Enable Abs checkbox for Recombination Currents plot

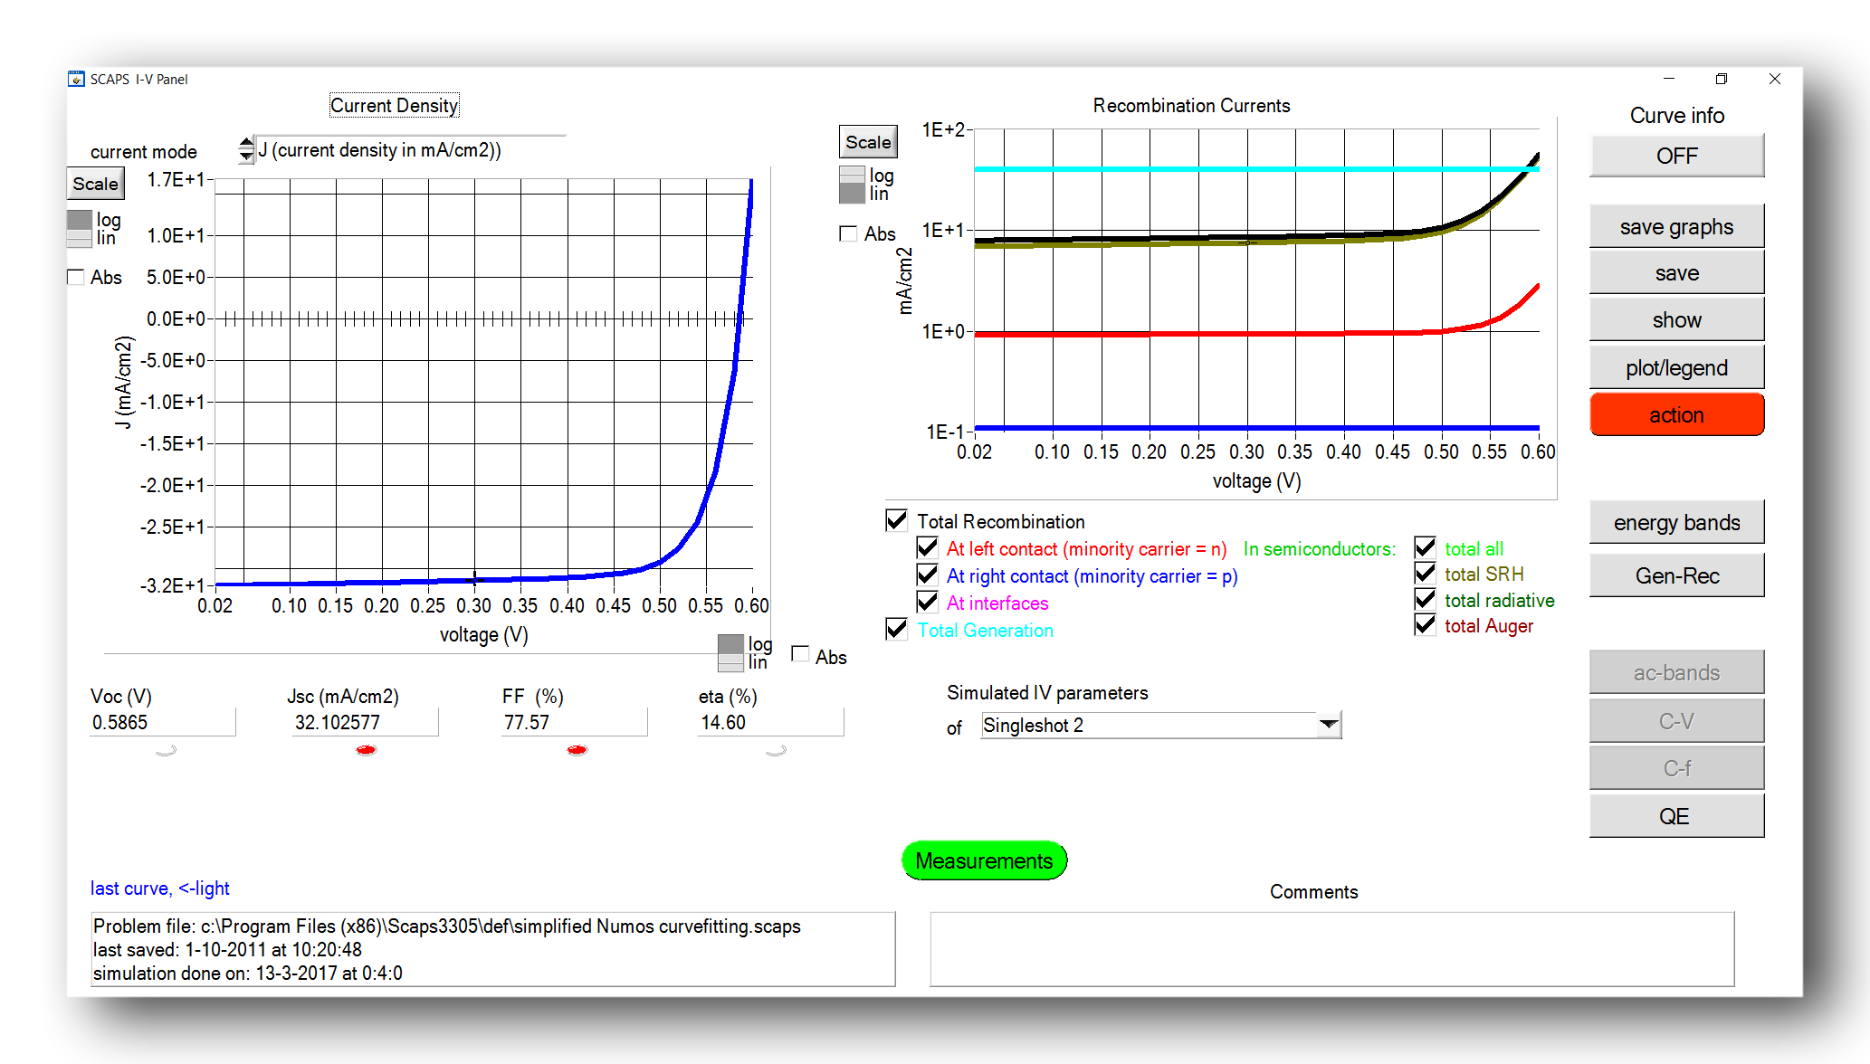[x=848, y=234]
